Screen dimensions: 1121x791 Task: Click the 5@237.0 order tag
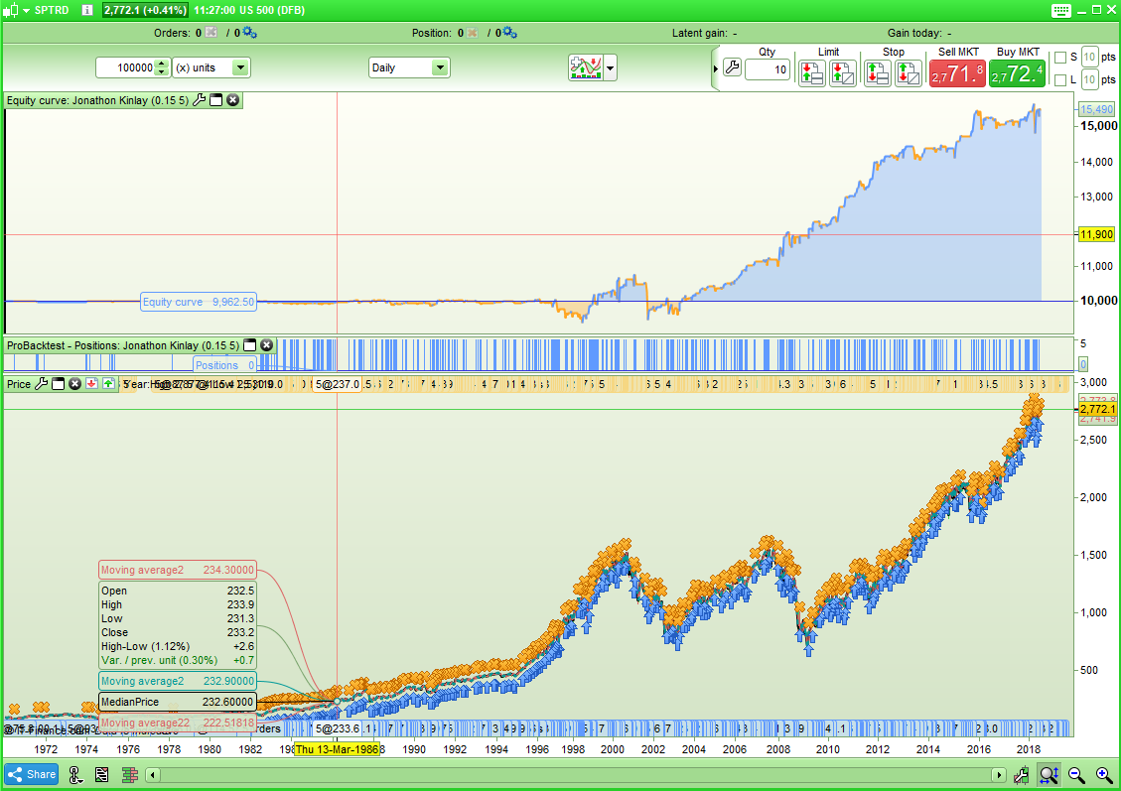[x=337, y=384]
